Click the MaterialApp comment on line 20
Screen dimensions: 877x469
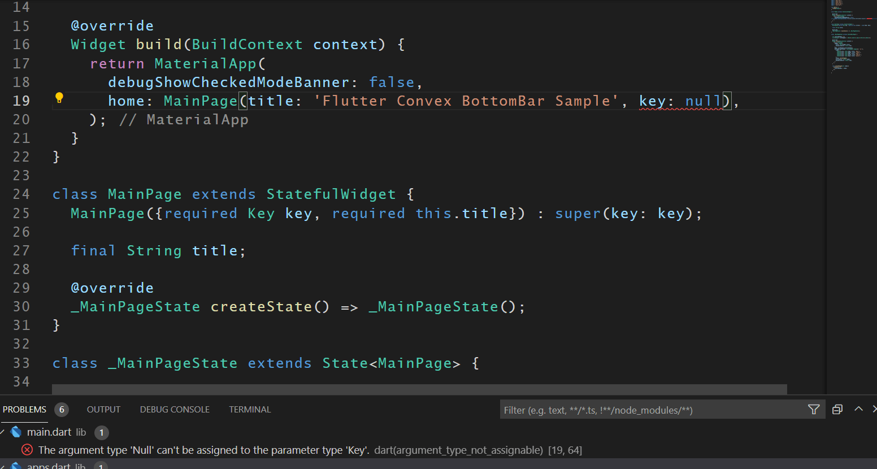[197, 119]
